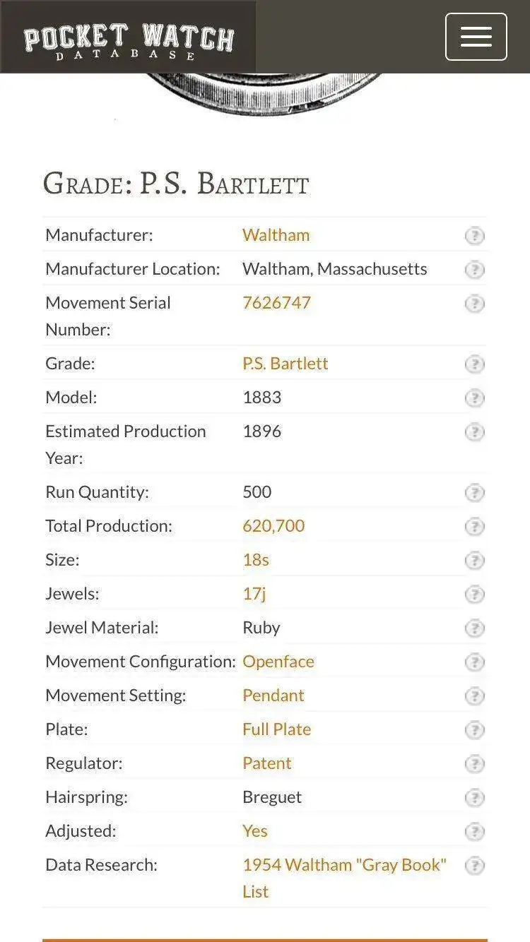Follow the serial number 7626747 link

[276, 303]
